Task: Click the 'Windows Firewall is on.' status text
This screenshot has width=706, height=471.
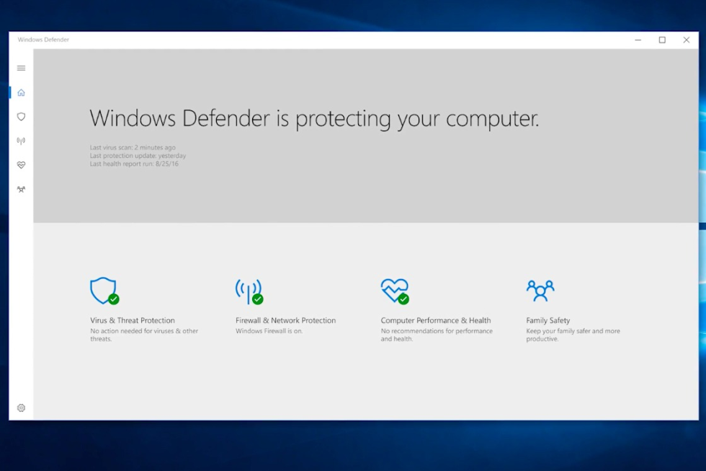Action: pyautogui.click(x=269, y=331)
